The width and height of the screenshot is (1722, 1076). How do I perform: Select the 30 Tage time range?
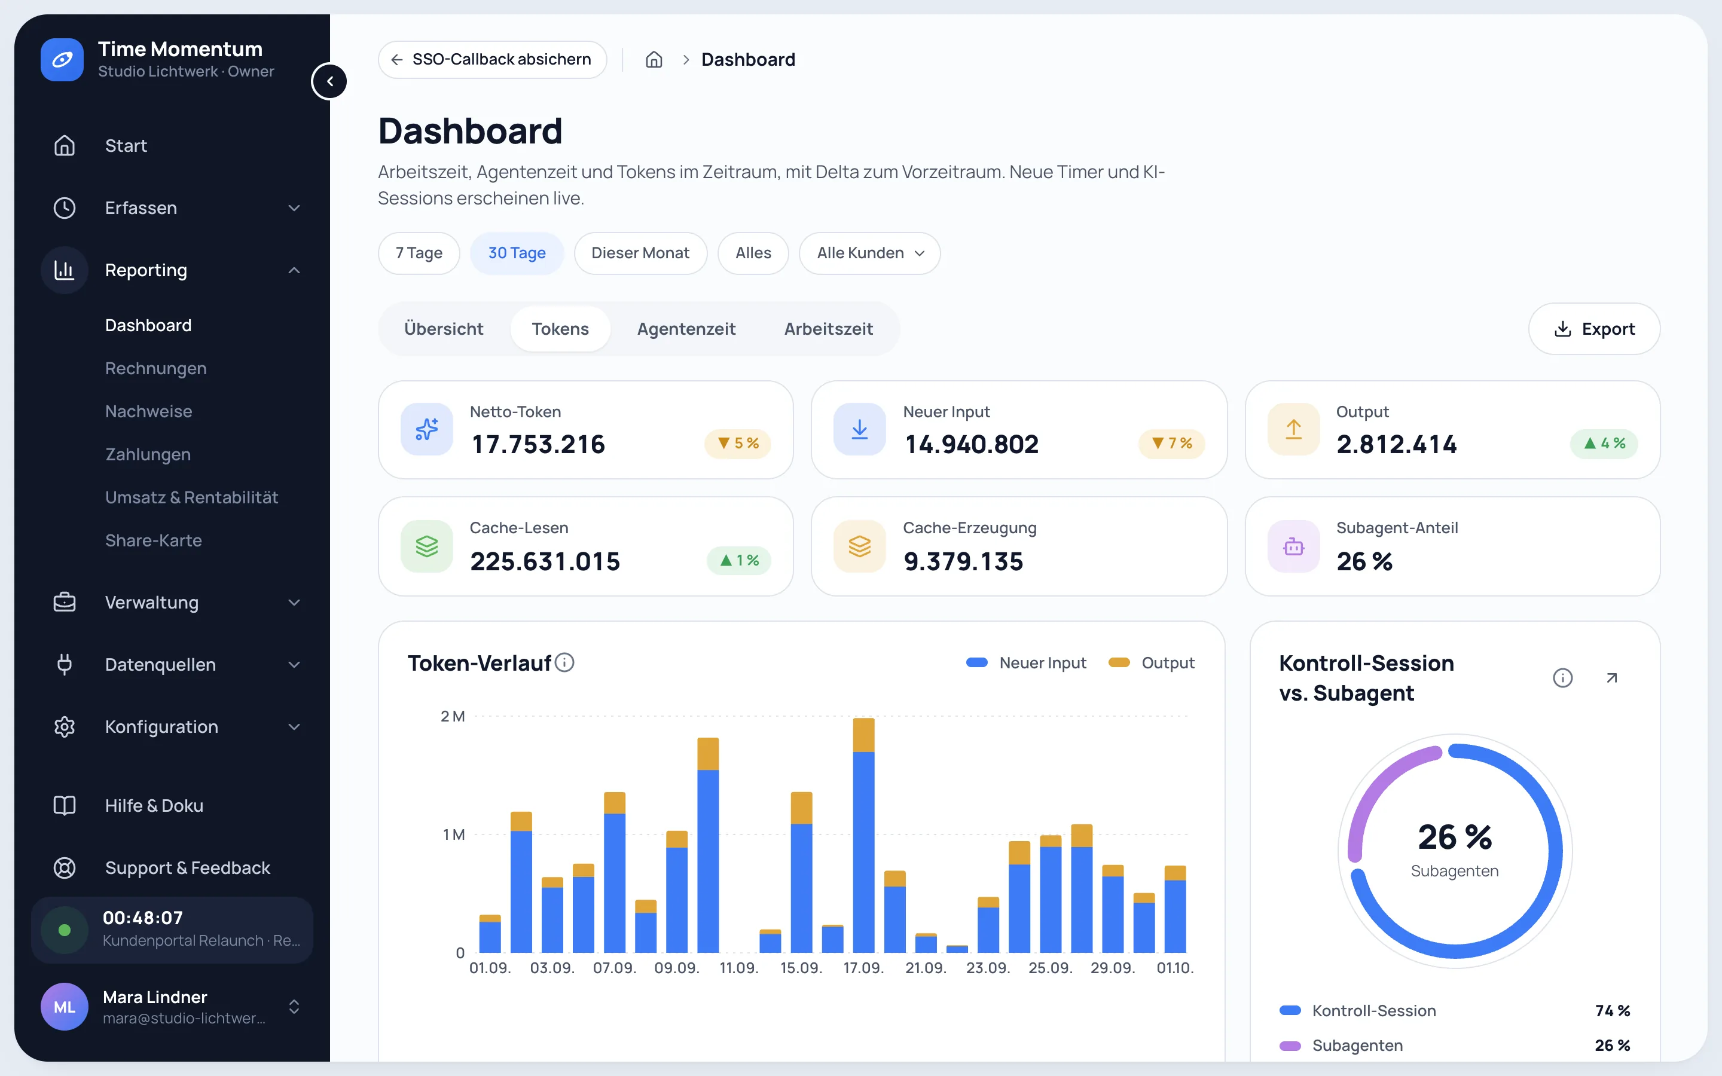[x=517, y=253]
